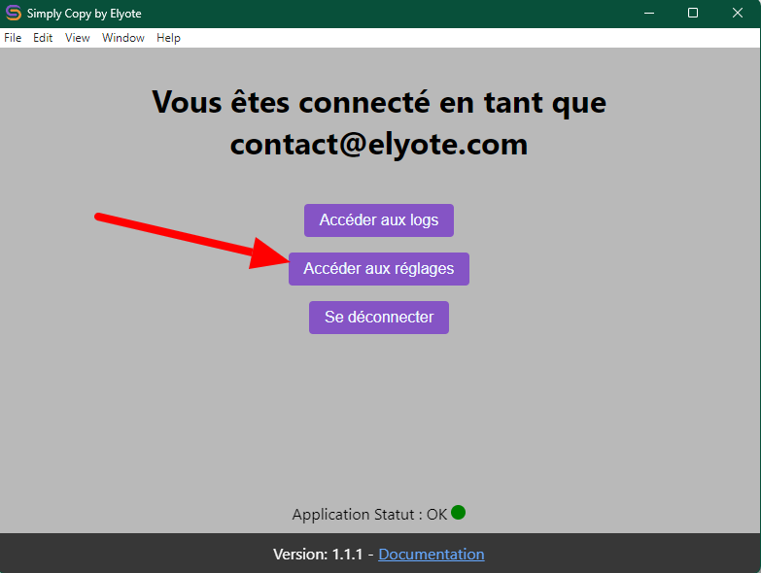Open the Help menu
Image resolution: width=761 pixels, height=573 pixels.
coord(168,38)
